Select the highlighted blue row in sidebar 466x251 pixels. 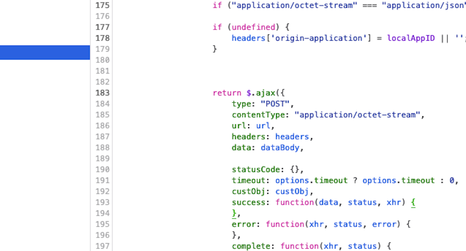point(45,52)
